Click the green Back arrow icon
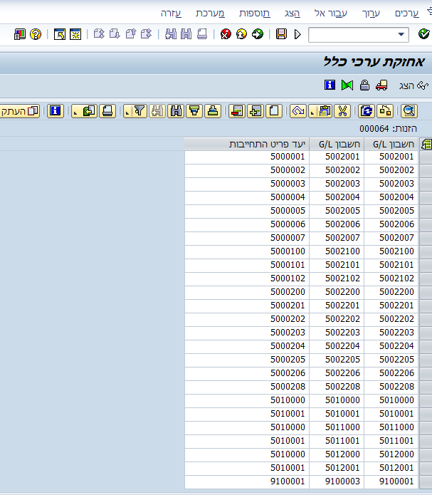432x495 pixels. point(258,34)
